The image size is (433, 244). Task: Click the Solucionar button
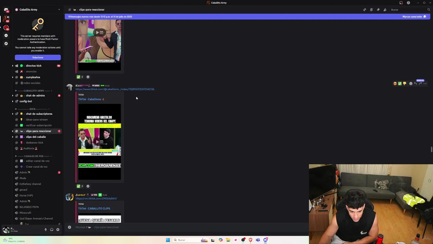click(38, 58)
